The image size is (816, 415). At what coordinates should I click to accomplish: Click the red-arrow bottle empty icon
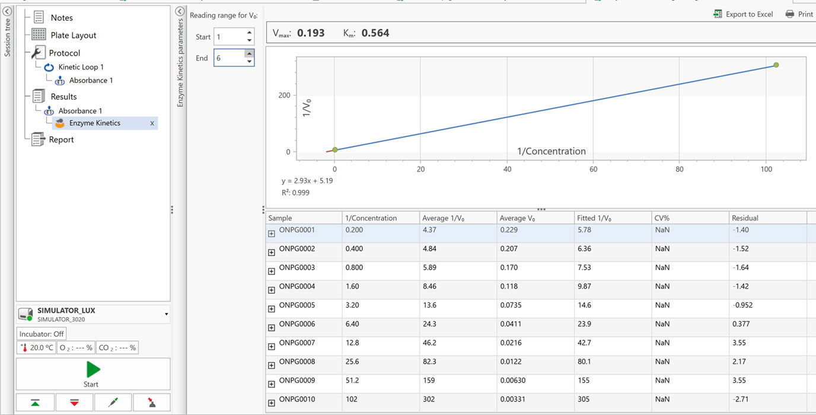pyautogui.click(x=152, y=403)
